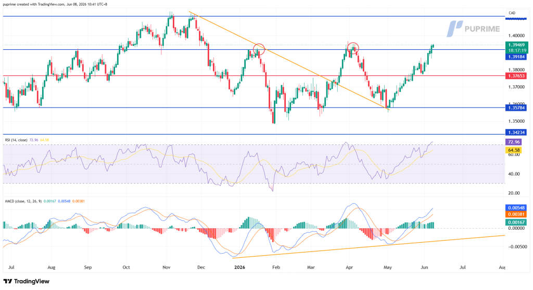
Task: Click the 20.00 RSI scale value
Action: (514, 193)
